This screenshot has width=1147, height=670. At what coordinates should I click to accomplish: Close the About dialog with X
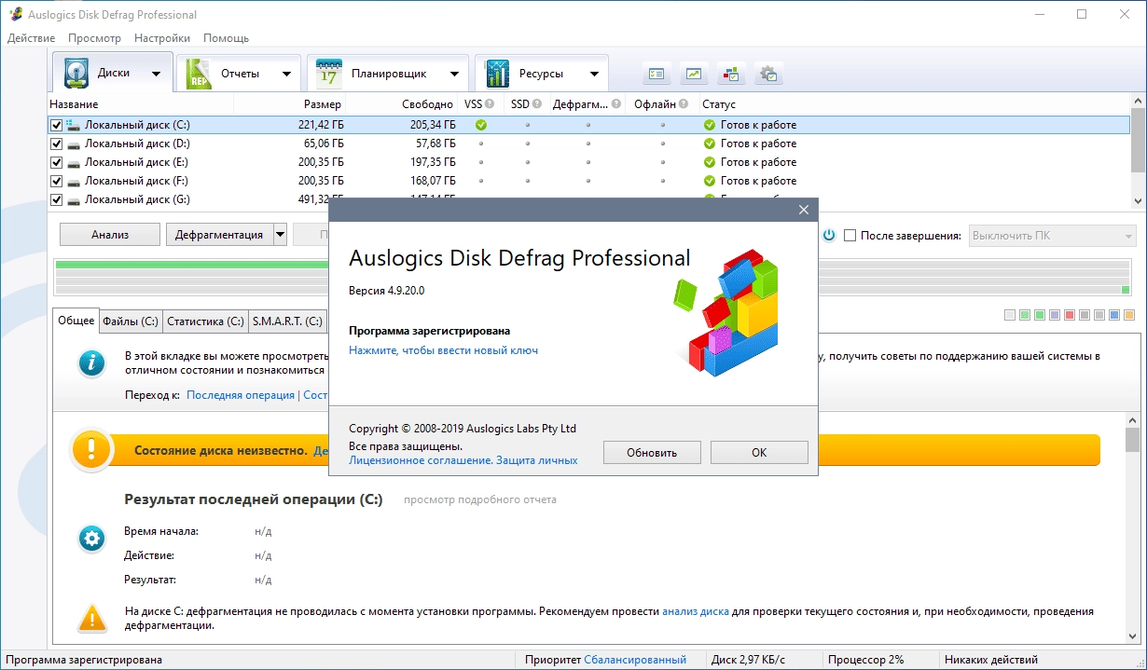click(804, 211)
